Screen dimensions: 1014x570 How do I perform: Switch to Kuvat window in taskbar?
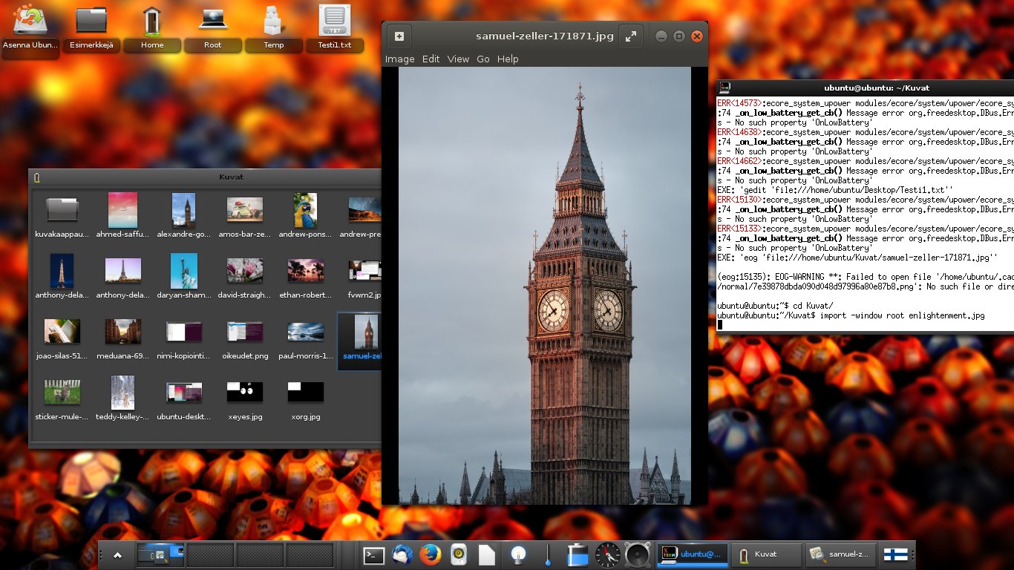765,554
